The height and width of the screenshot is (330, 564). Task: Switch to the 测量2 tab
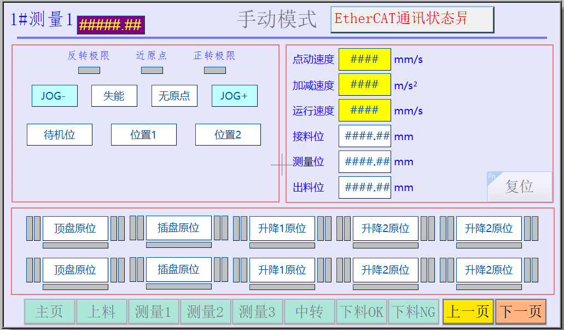[205, 312]
